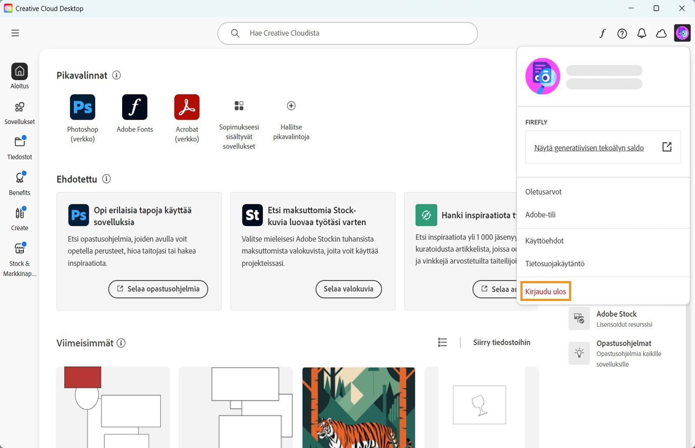The width and height of the screenshot is (695, 448).
Task: Open Näytä generatiivisen tekoälyn saldo link
Action: (589, 148)
